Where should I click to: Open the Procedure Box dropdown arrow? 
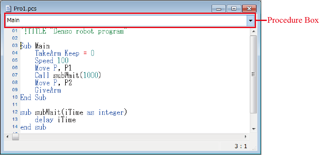pos(251,20)
